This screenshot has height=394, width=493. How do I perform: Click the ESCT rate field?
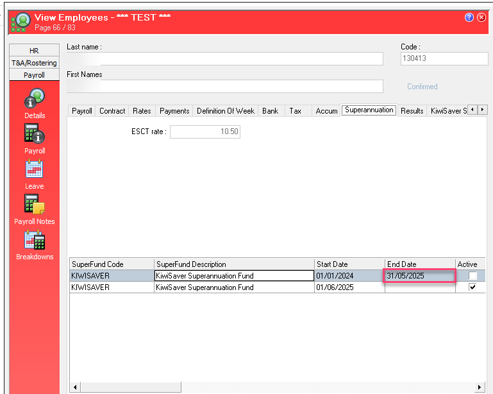pyautogui.click(x=205, y=132)
